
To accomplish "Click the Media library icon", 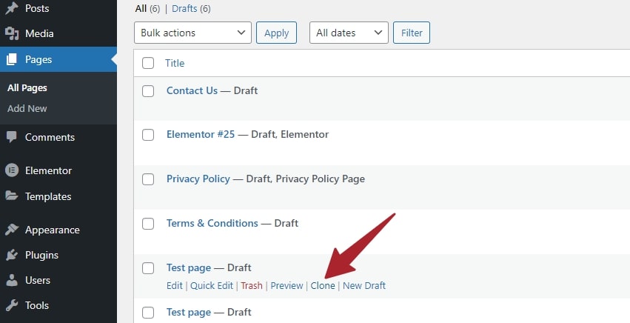I will 12,33.
